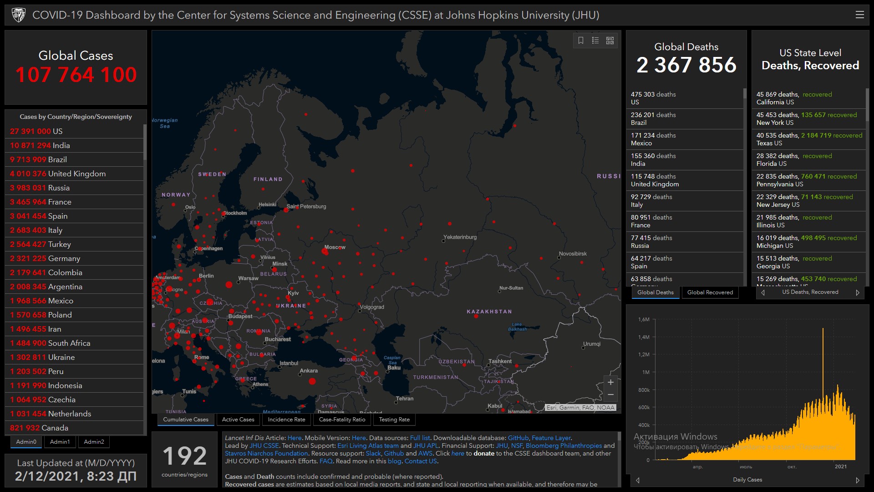Viewport: 874px width, 492px height.
Task: Open the map legend list icon
Action: point(595,41)
